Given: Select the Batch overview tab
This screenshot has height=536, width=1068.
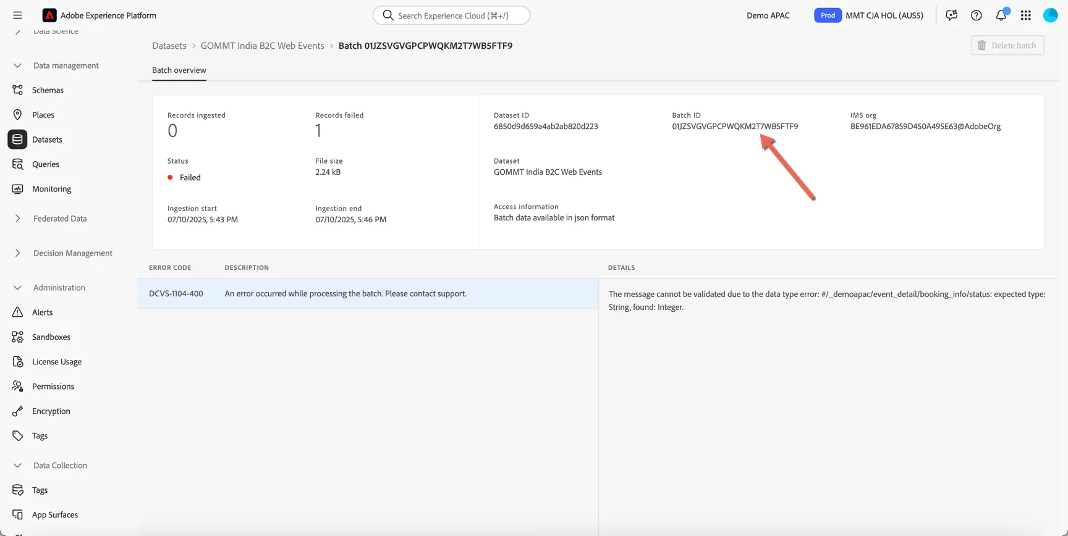Looking at the screenshot, I should pos(179,70).
